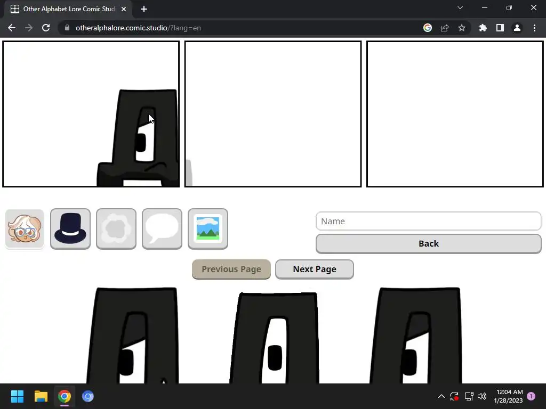Open the smoke cloud effects category

coord(116,229)
